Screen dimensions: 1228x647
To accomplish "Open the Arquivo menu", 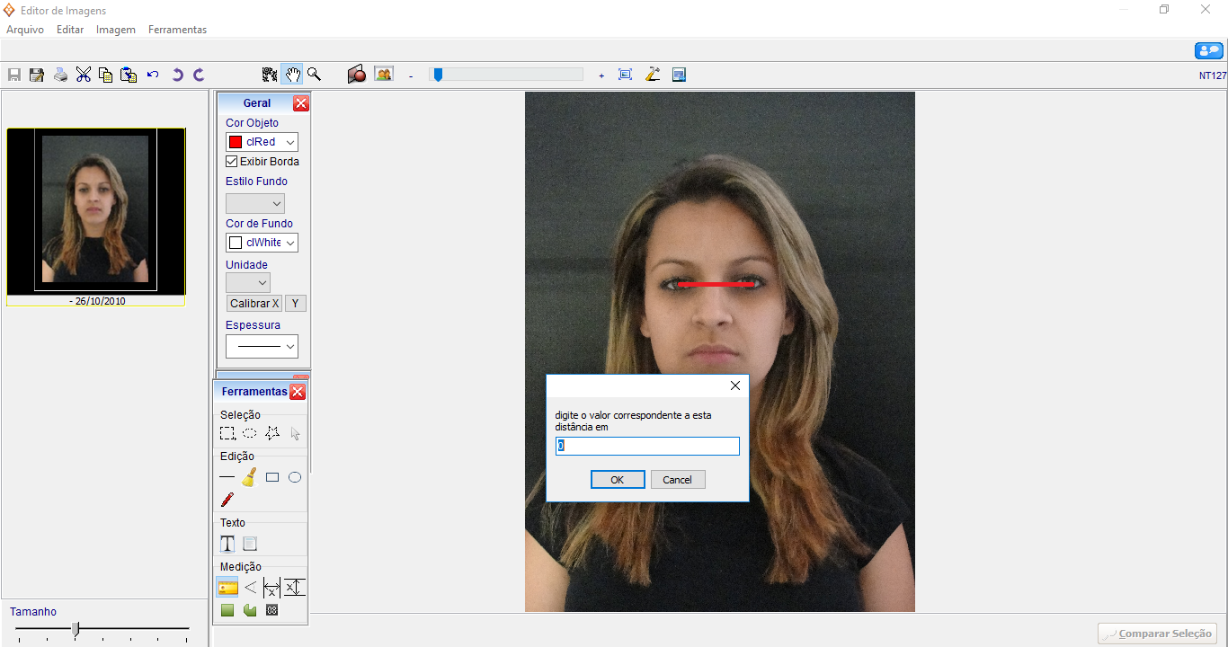I will [25, 30].
